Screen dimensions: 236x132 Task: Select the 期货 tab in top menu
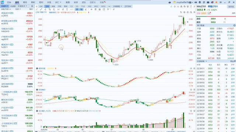[25, 3]
